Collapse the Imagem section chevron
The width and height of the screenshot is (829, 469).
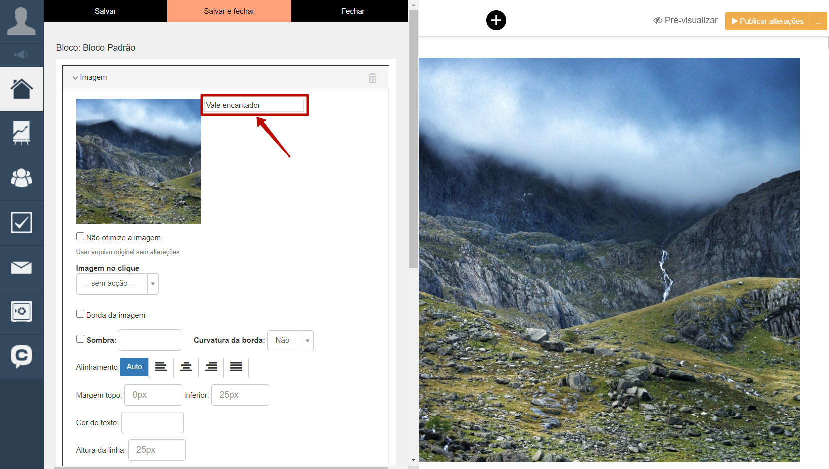[x=75, y=78]
